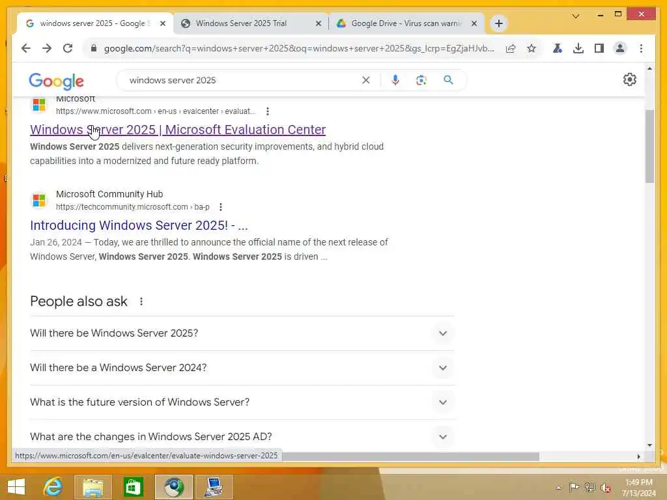Open Introducing Windows Server 2025! link
Screen dimensions: 667x500
point(139,225)
